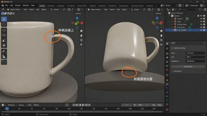
Task: Disable Light in renders camera icon
Action: click(204, 21)
